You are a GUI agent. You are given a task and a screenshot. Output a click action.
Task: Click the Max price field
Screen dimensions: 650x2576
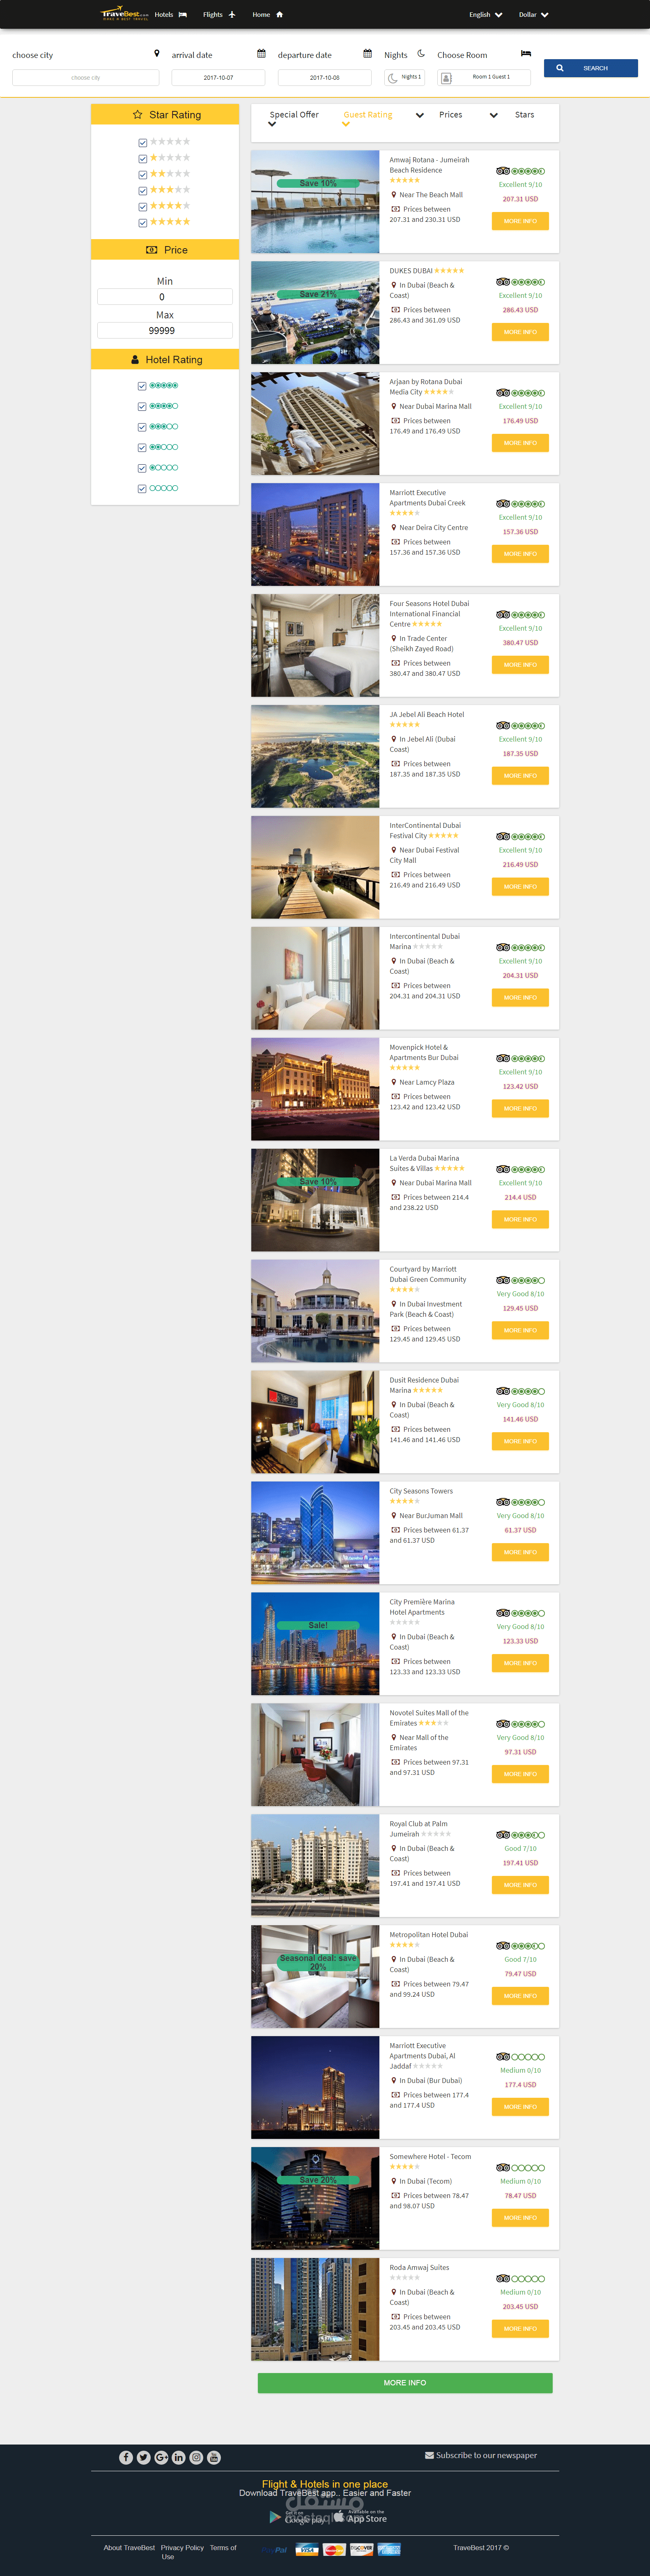click(x=165, y=330)
